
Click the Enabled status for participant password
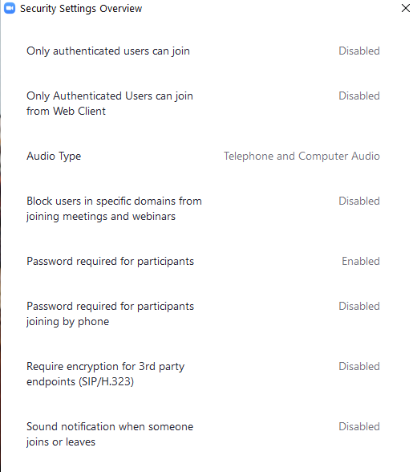[x=361, y=261]
